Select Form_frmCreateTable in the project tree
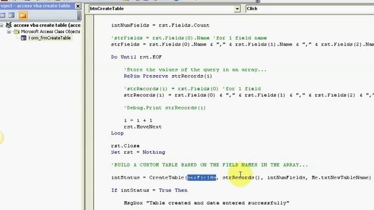 [x=49, y=38]
